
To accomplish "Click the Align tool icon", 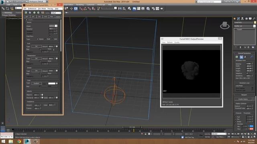I will coord(124,8).
